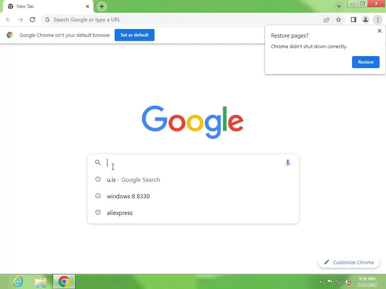Click the Restore button
Image resolution: width=386 pixels, height=289 pixels.
point(366,62)
